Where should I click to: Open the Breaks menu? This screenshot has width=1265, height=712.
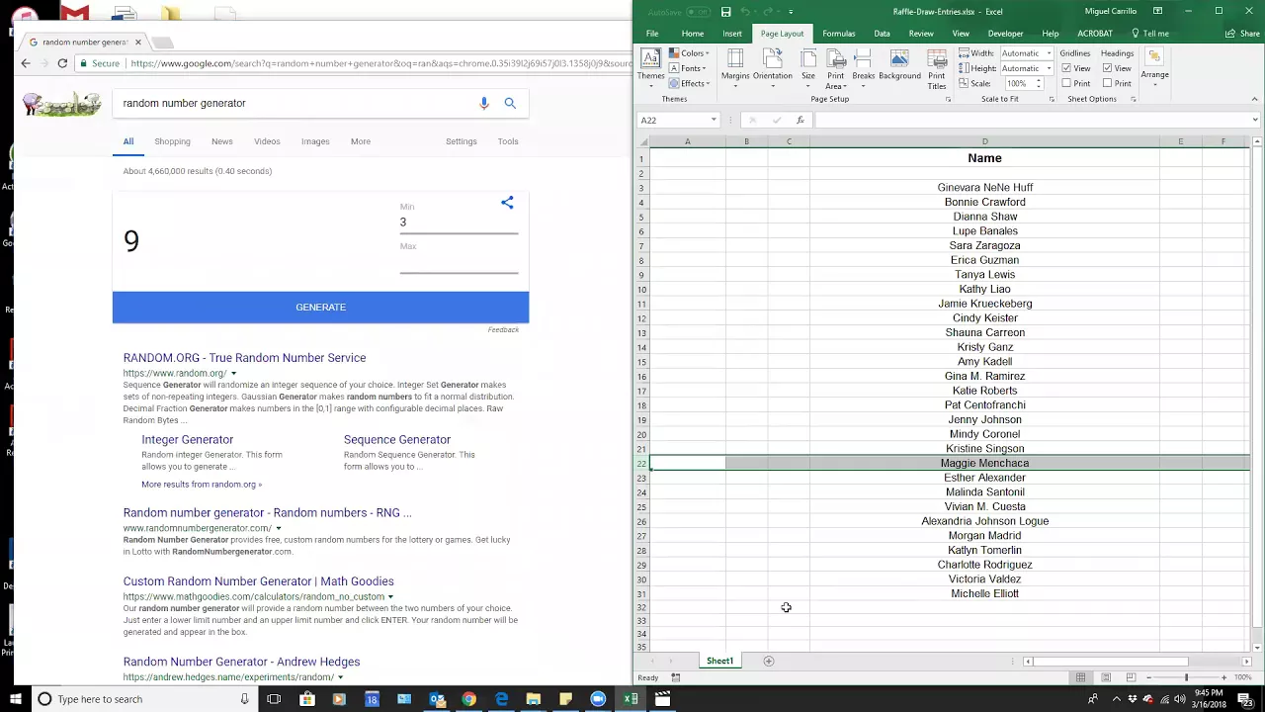(x=864, y=67)
